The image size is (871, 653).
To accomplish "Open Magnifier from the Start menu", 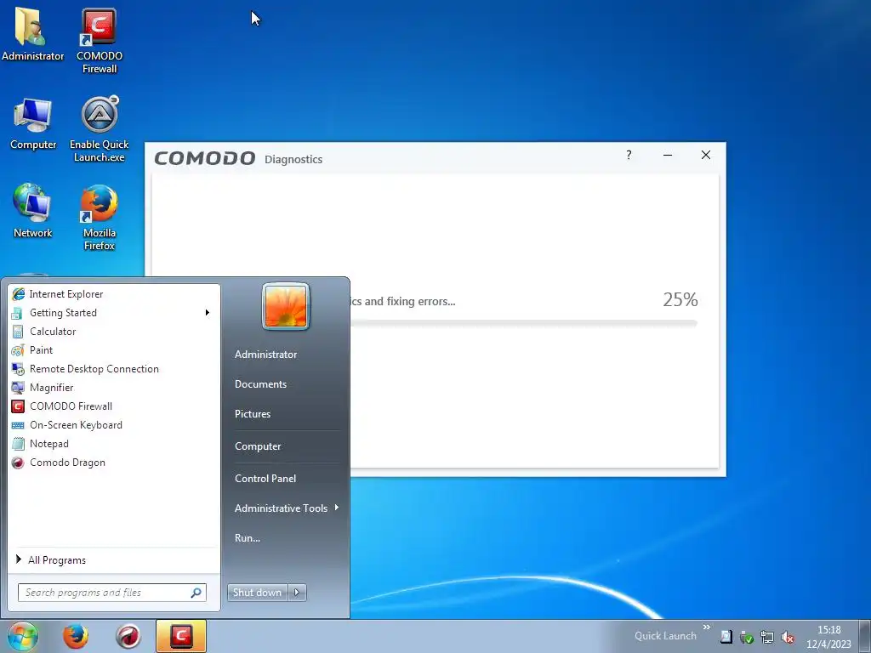I will pos(114,388).
